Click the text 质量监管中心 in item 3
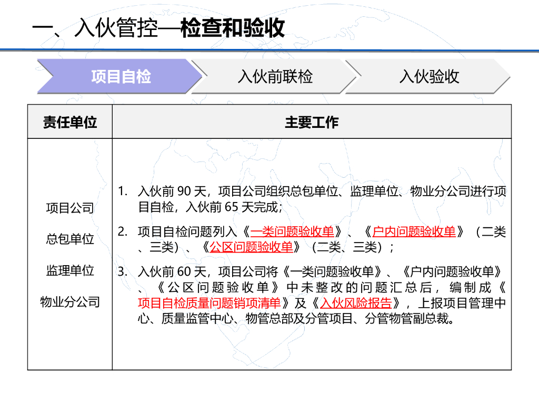Screen dimensions: 539x404 (x=197, y=319)
